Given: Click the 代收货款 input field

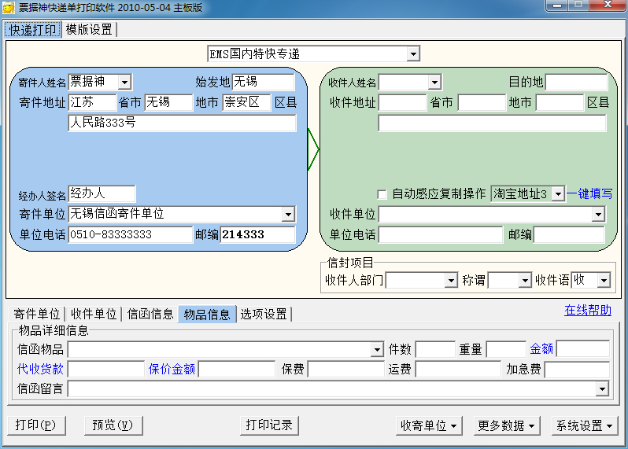Looking at the screenshot, I should pos(106,369).
